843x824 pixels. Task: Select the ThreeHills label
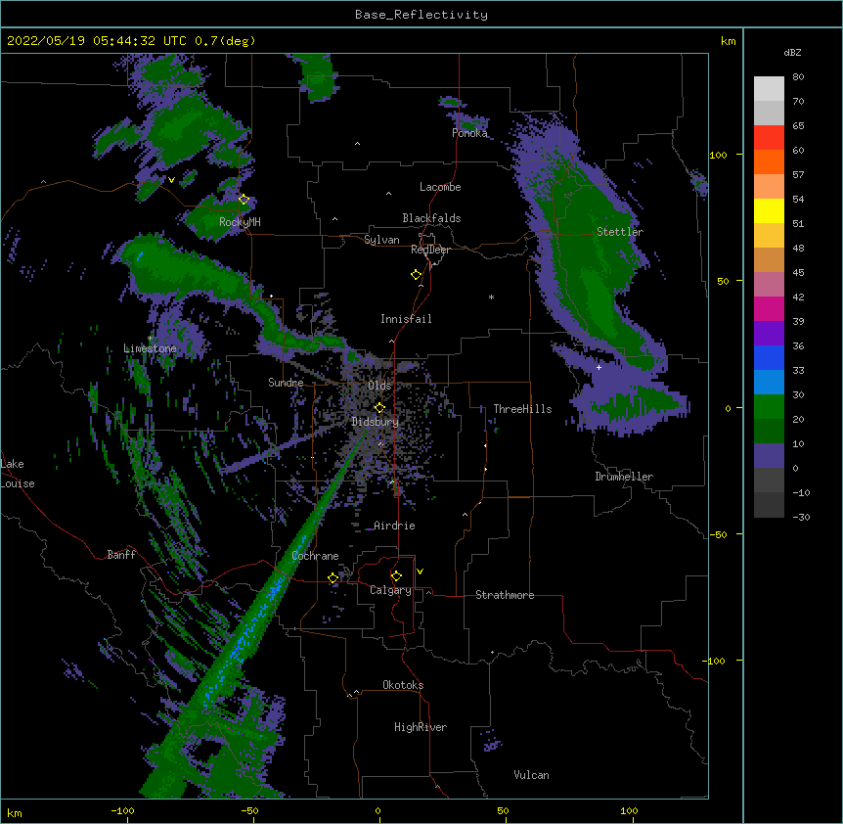click(522, 409)
